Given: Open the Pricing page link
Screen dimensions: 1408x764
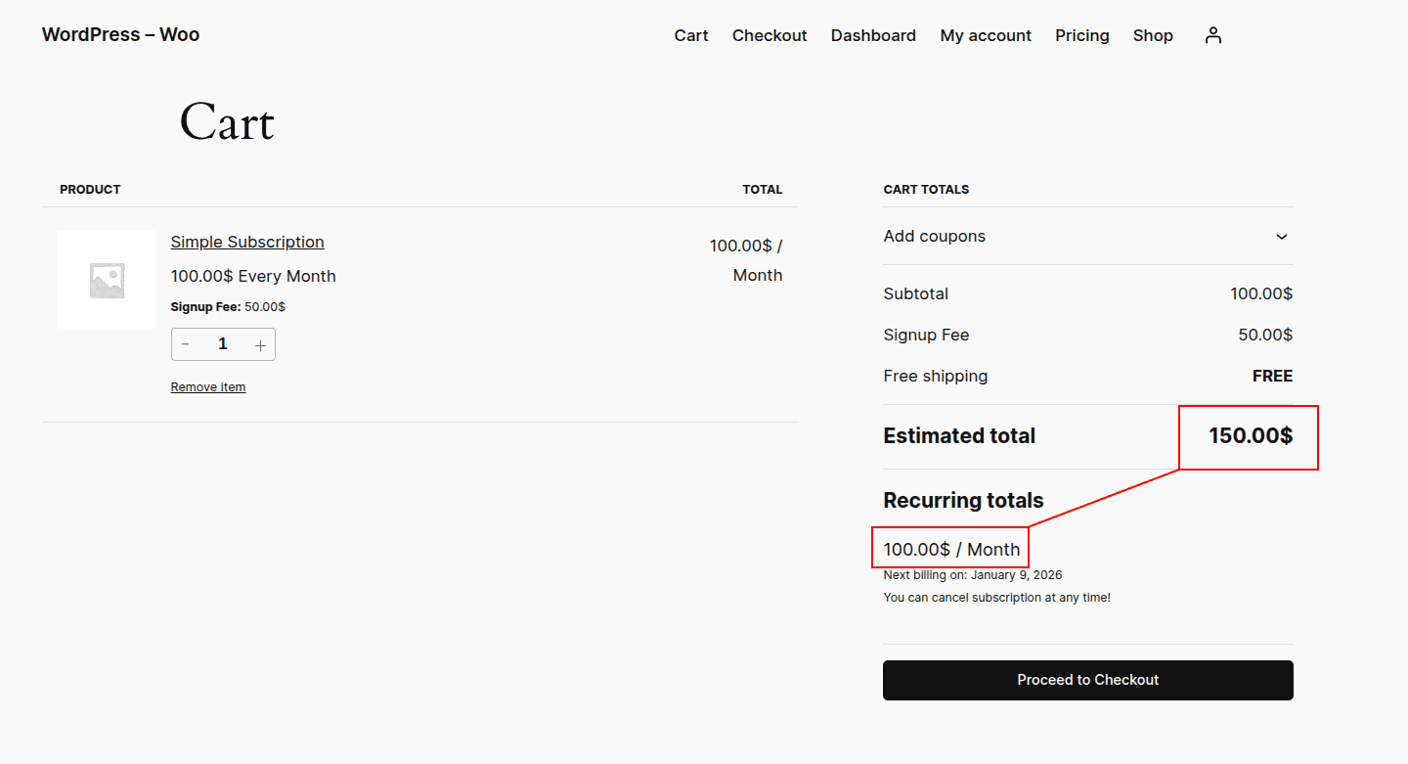Looking at the screenshot, I should click(1081, 35).
